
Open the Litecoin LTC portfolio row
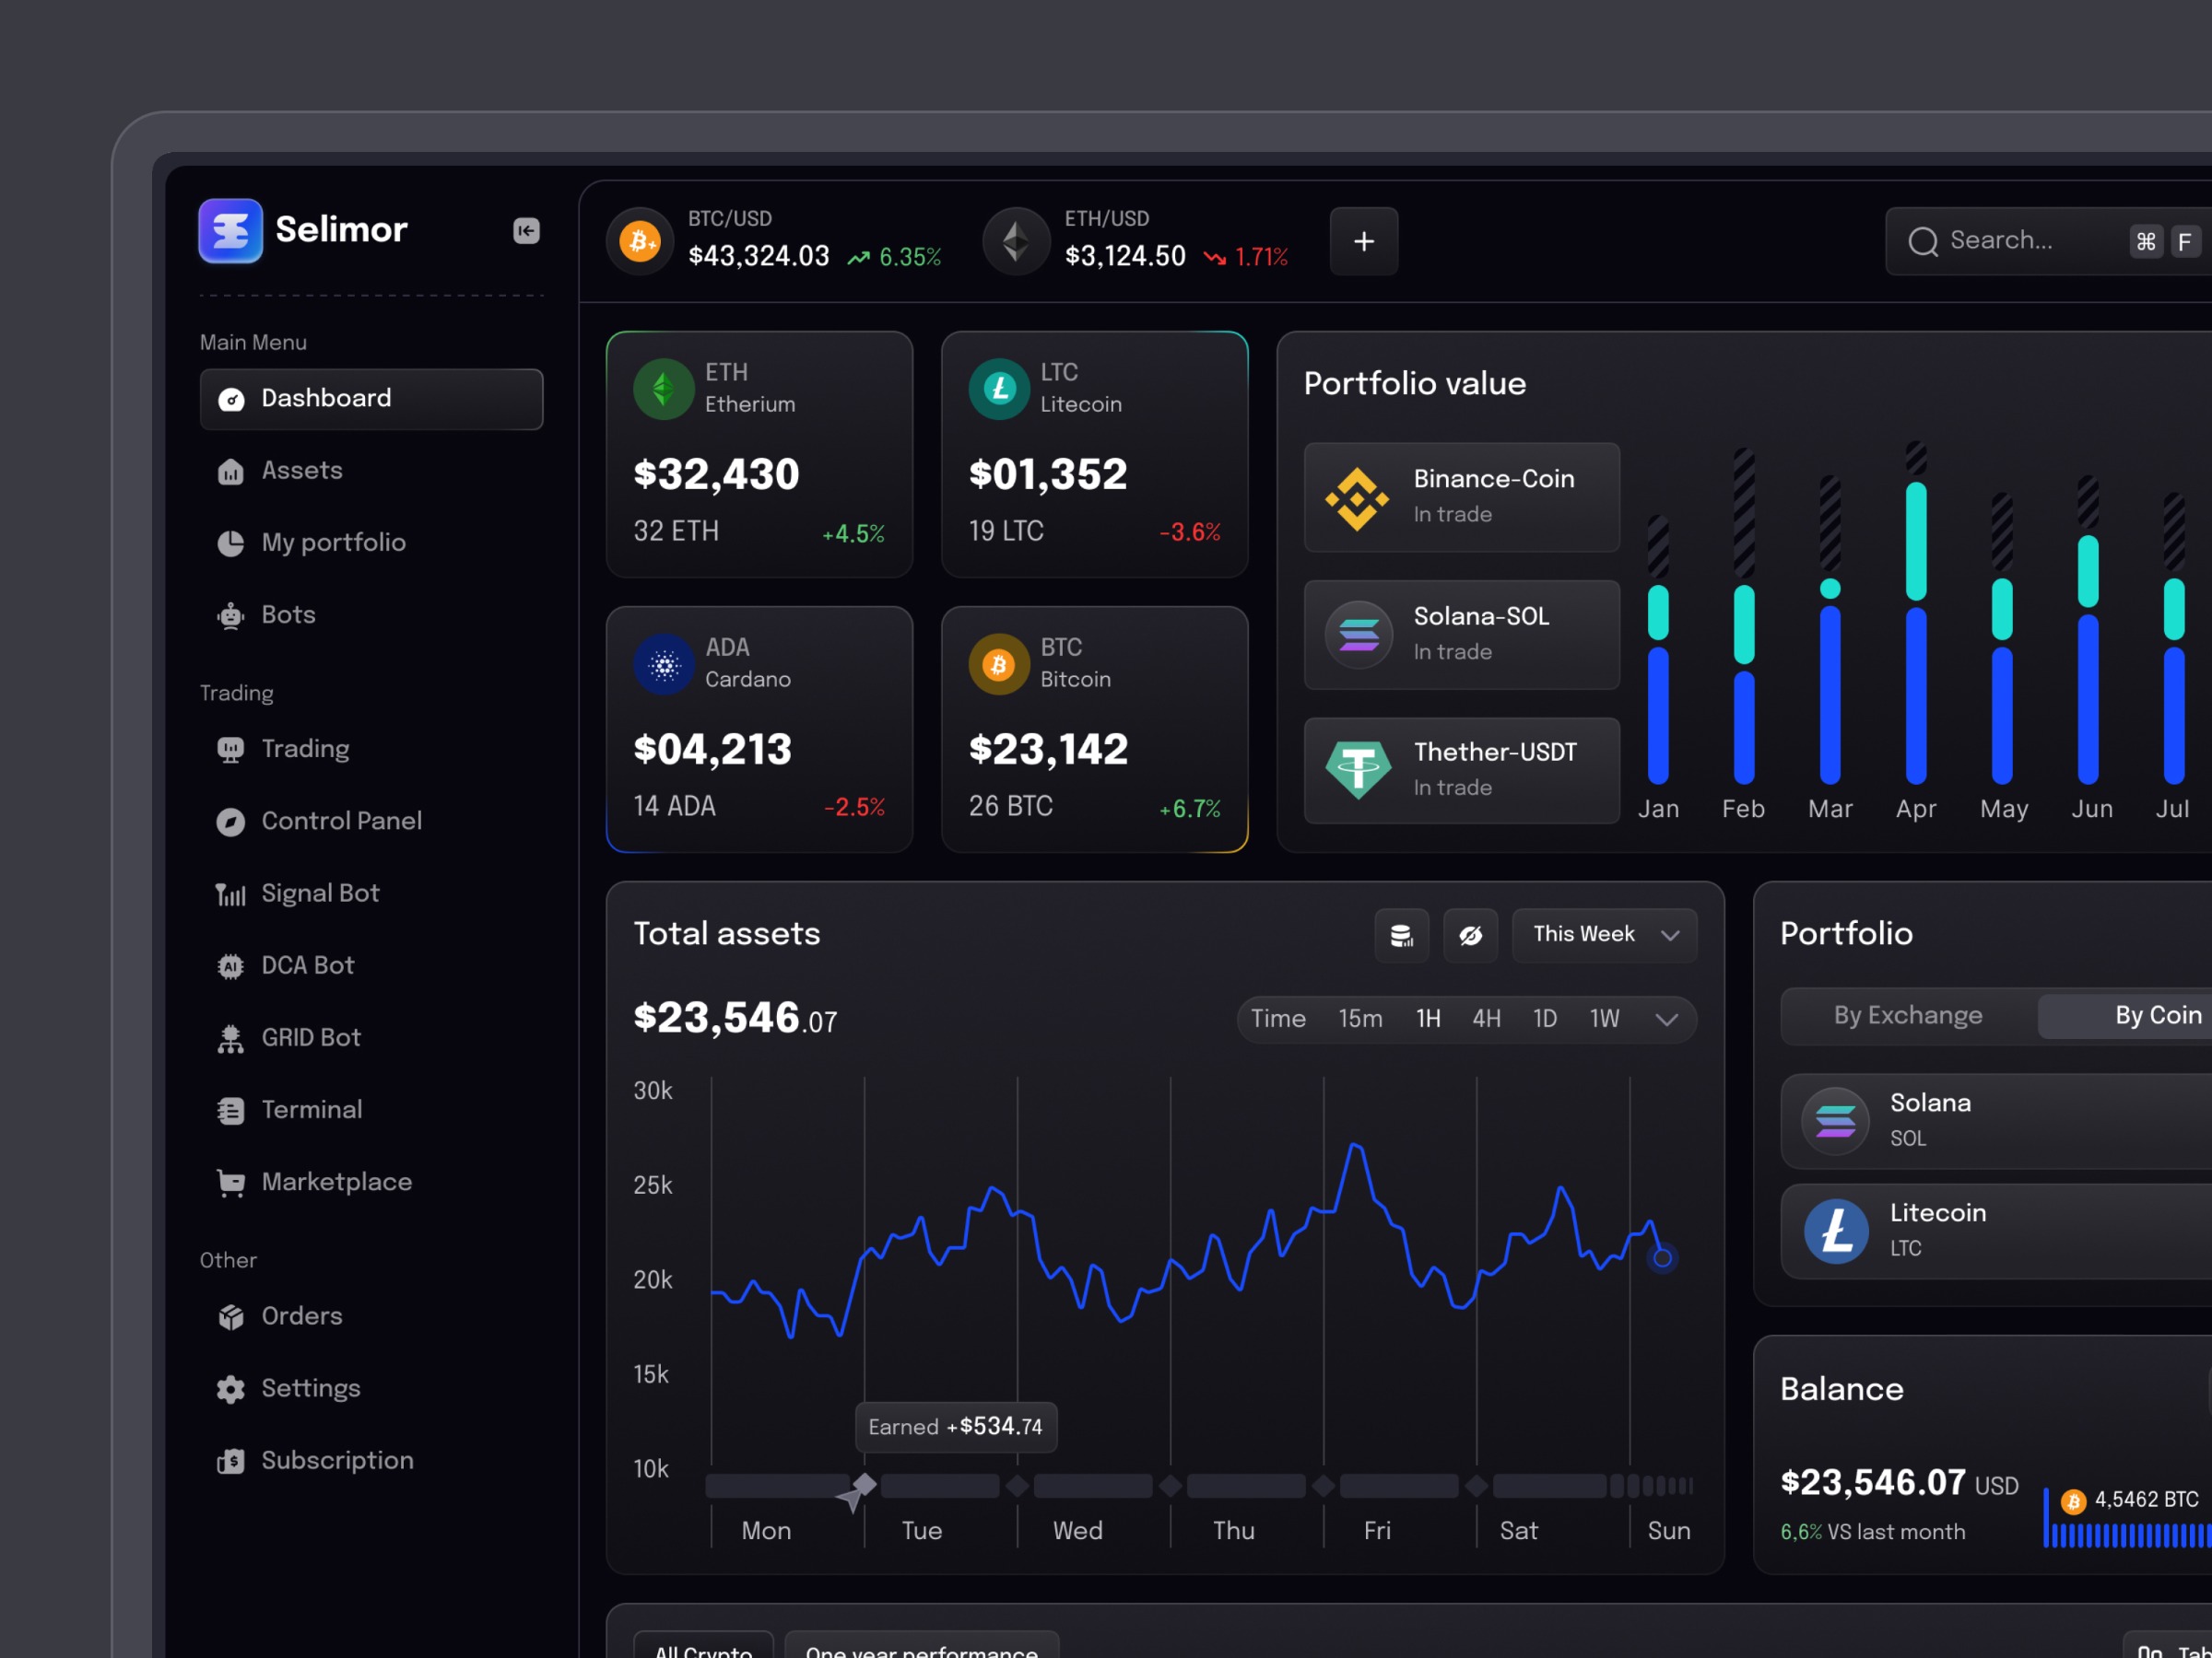point(1997,1232)
